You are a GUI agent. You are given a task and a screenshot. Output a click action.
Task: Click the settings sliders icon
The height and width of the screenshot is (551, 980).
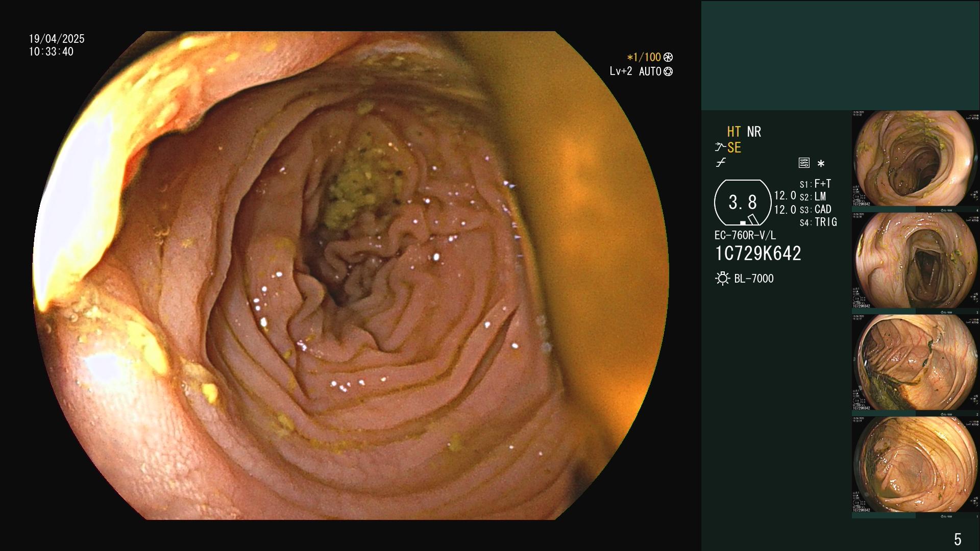click(x=804, y=163)
